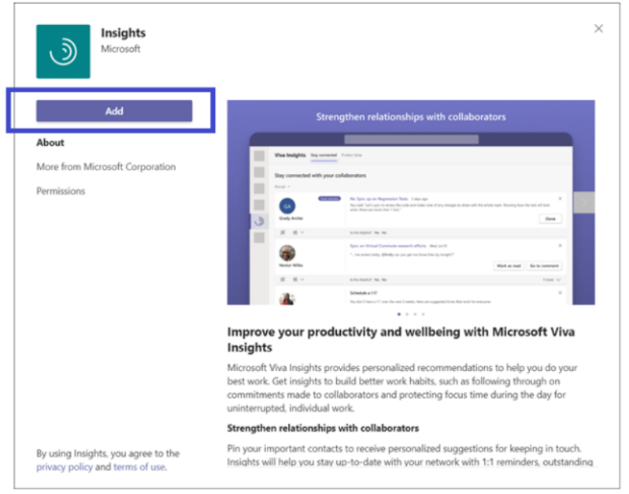Close the Insights app dialog

598,29
